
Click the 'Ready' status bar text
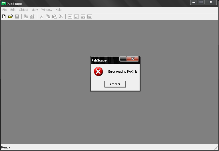click(6, 147)
